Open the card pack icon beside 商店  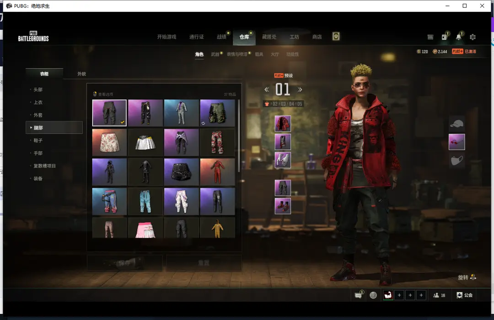pyautogui.click(x=336, y=37)
